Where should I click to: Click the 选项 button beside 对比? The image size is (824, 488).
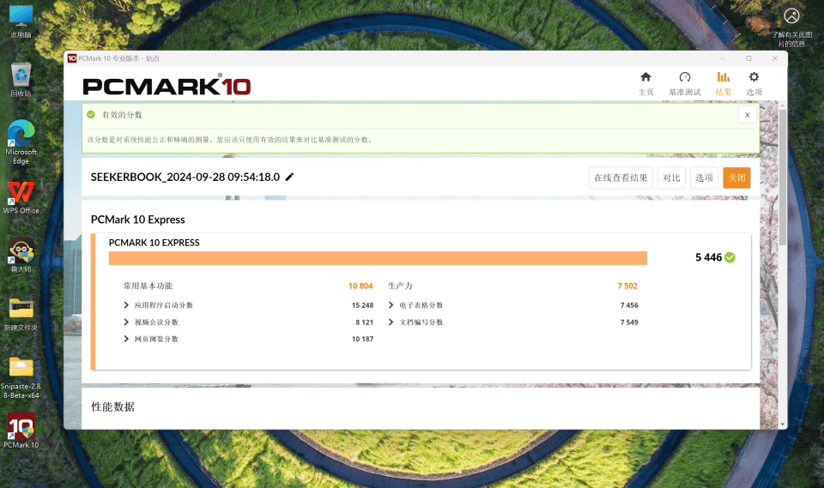[x=704, y=178]
